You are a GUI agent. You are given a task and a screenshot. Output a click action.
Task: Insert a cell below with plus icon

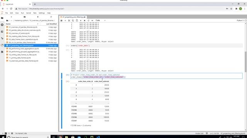pos(65,20)
